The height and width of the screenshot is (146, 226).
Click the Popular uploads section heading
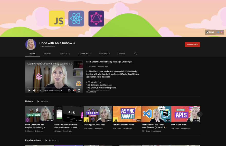pos(33,140)
